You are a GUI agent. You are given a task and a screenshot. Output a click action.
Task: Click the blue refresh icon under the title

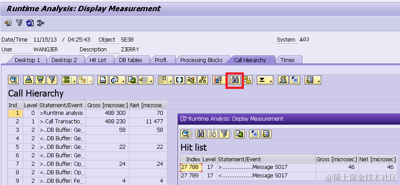coord(30,23)
